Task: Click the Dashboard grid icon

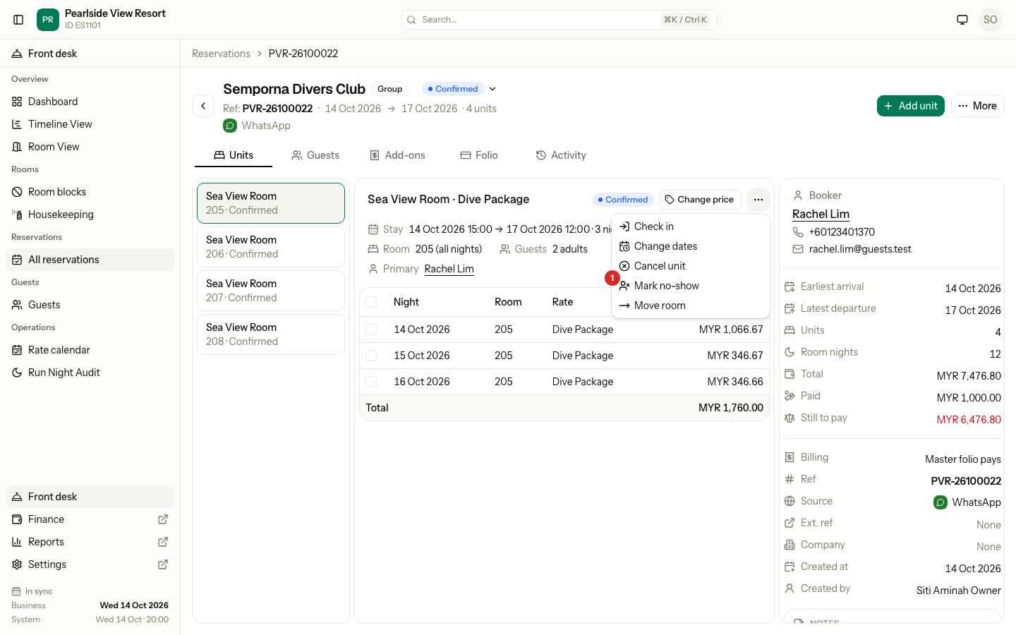Action: (17, 102)
